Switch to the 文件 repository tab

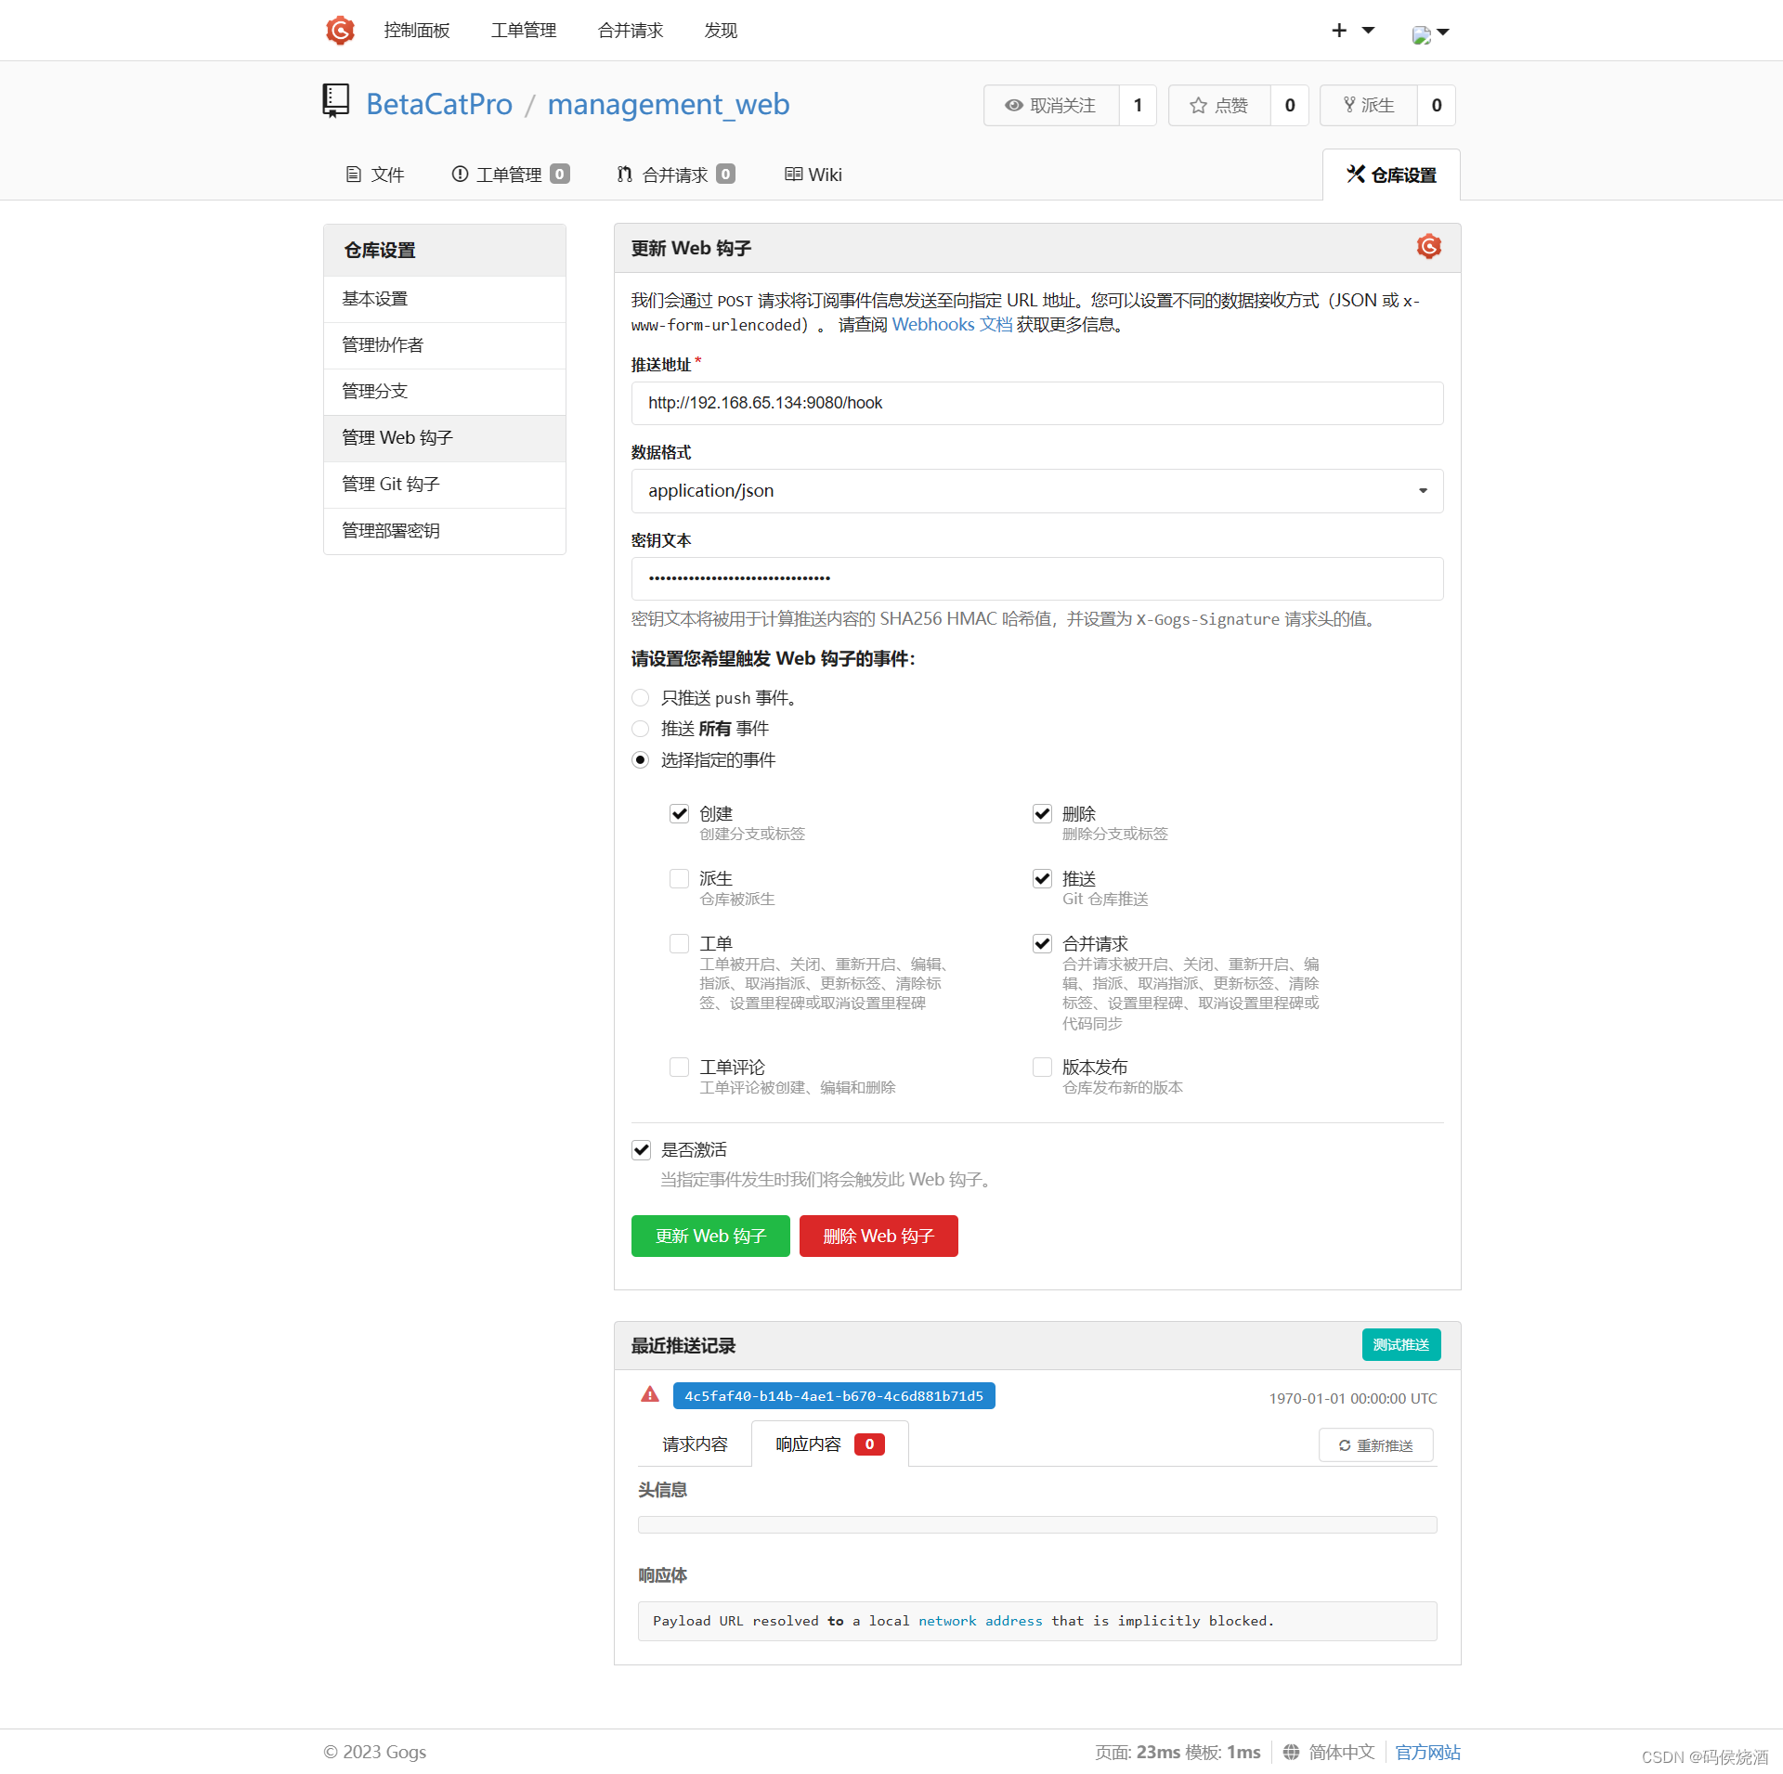coord(375,175)
